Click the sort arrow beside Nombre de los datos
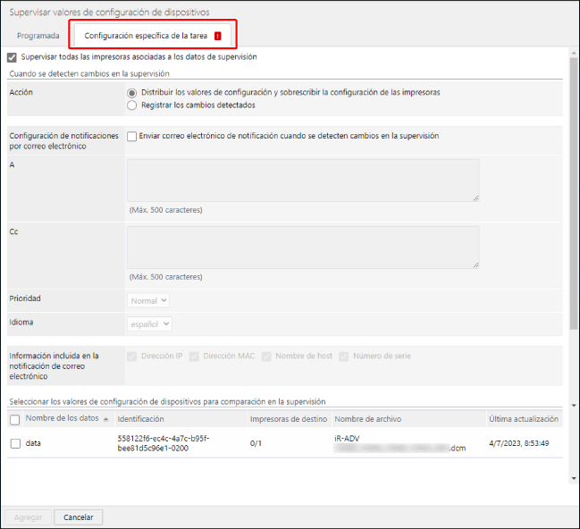Viewport: 580px width, 529px height. 107,419
